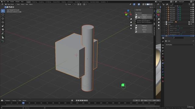Click the Auto Boolean Difference icon
This screenshot has width=195, height=109.
pos(136,15)
